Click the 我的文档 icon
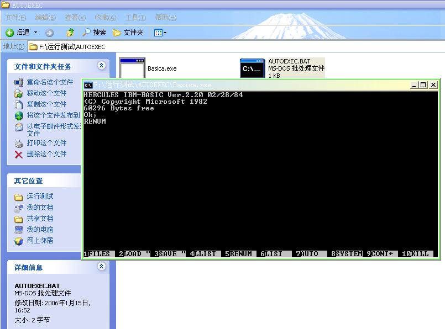Screen dimensions: 445x329 (x=19, y=208)
